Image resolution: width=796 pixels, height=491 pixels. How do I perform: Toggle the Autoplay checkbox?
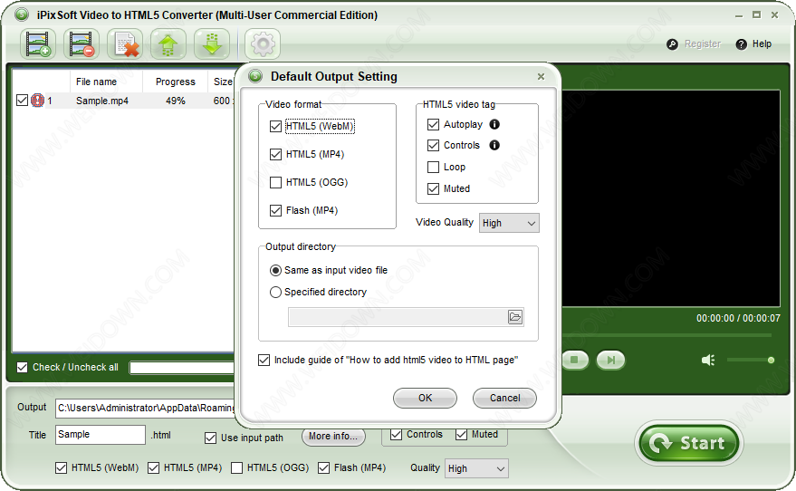click(x=433, y=124)
